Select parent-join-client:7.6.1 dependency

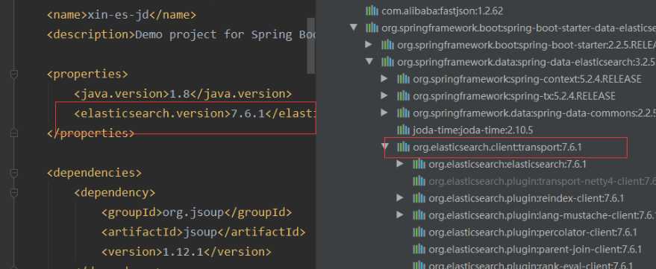coord(535,250)
